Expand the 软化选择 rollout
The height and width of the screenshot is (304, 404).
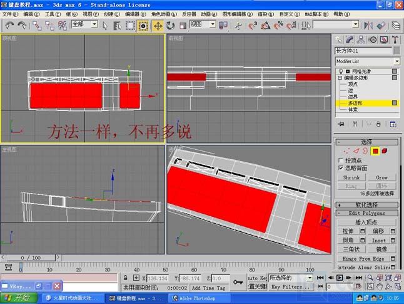366,205
